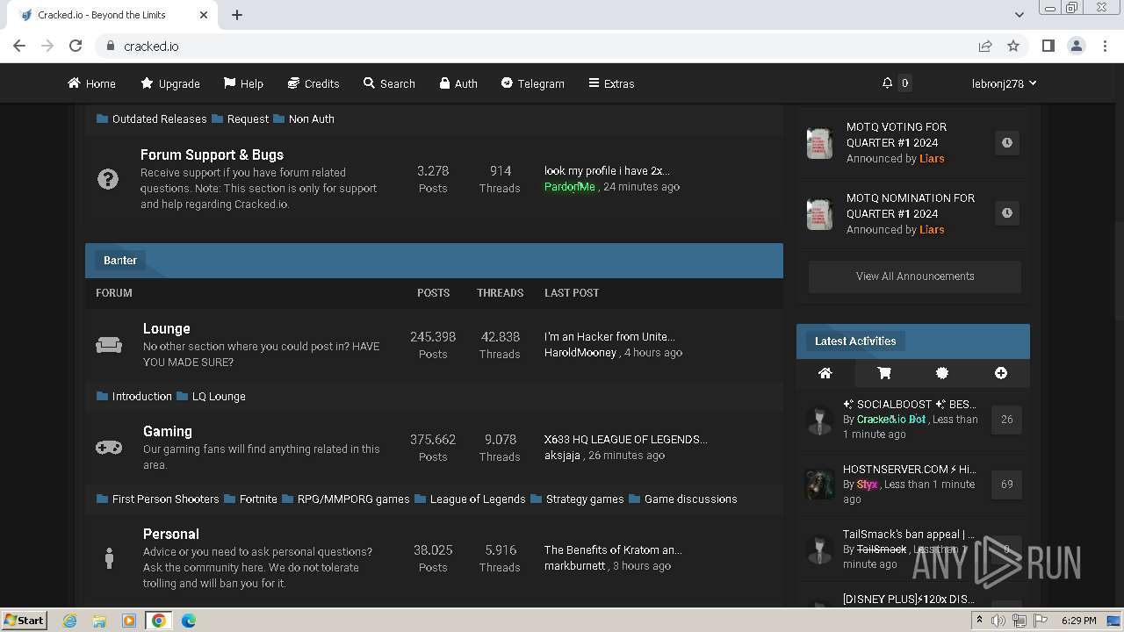Open 'The Benefits of Kratom an...' post

pyautogui.click(x=613, y=549)
